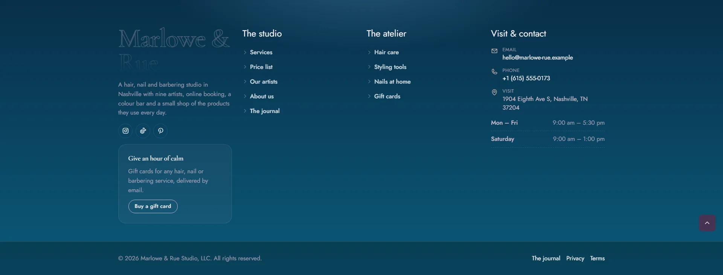The image size is (723, 275).
Task: Visit the About us page
Action: pyautogui.click(x=262, y=96)
